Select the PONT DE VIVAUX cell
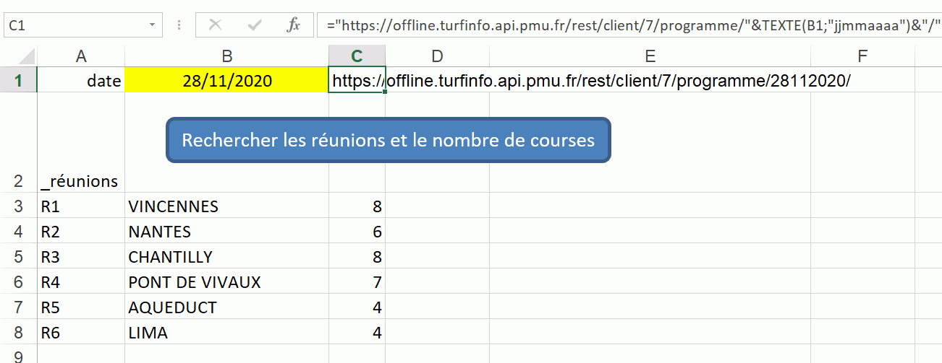Screen dimensions: 942x363 click(x=226, y=282)
